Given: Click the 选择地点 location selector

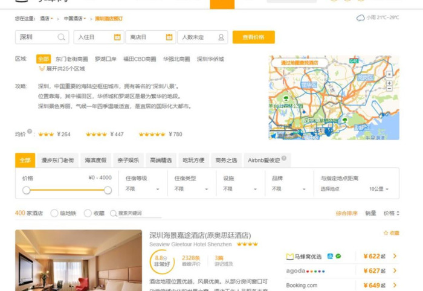Looking at the screenshot, I should [330, 189].
